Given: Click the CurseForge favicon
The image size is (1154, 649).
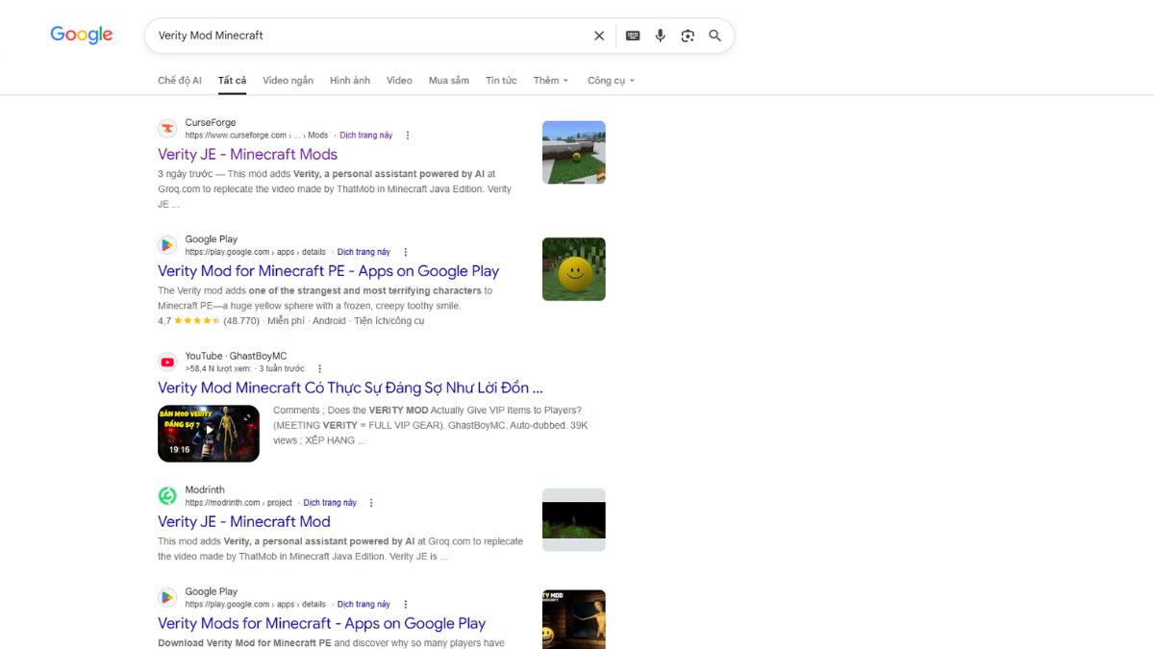Looking at the screenshot, I should (167, 128).
